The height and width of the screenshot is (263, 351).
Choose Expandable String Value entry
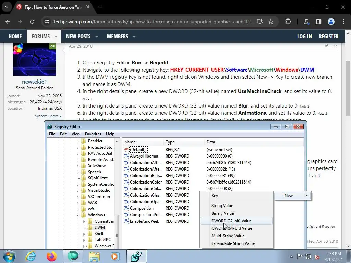(x=237, y=243)
